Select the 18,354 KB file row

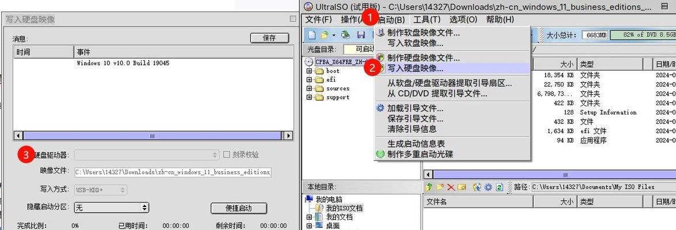pos(603,75)
